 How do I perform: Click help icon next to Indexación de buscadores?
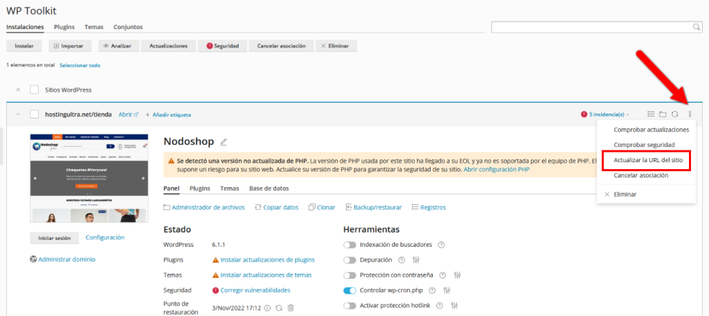coord(441,245)
